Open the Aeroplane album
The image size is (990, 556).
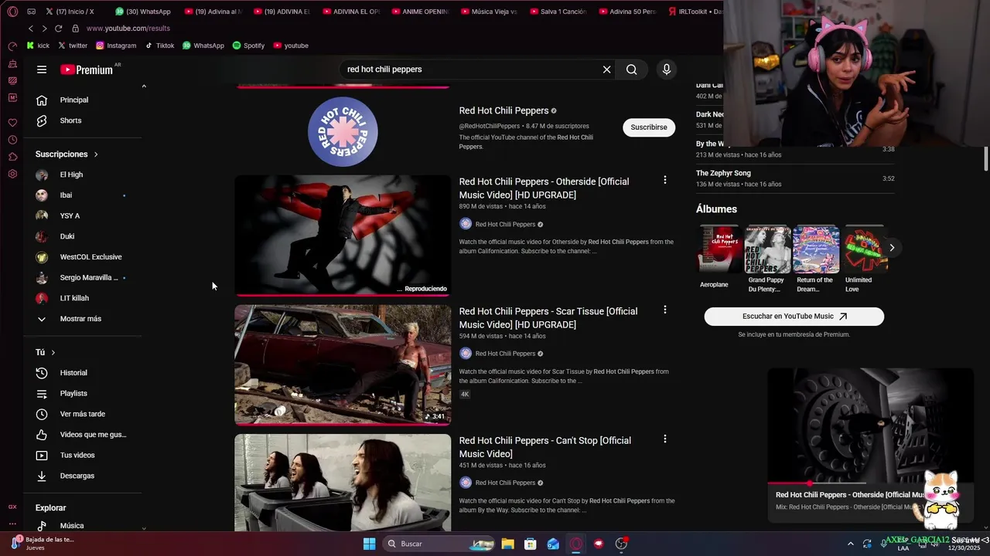[719, 259]
